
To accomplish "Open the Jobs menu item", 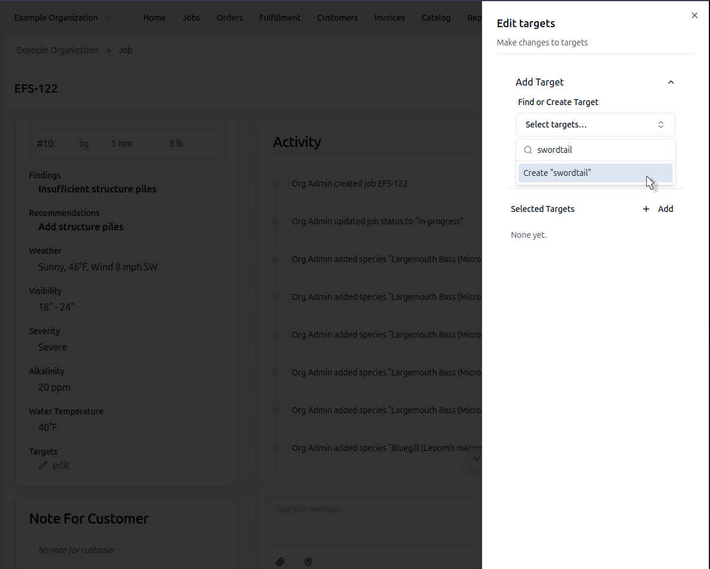I will point(191,18).
